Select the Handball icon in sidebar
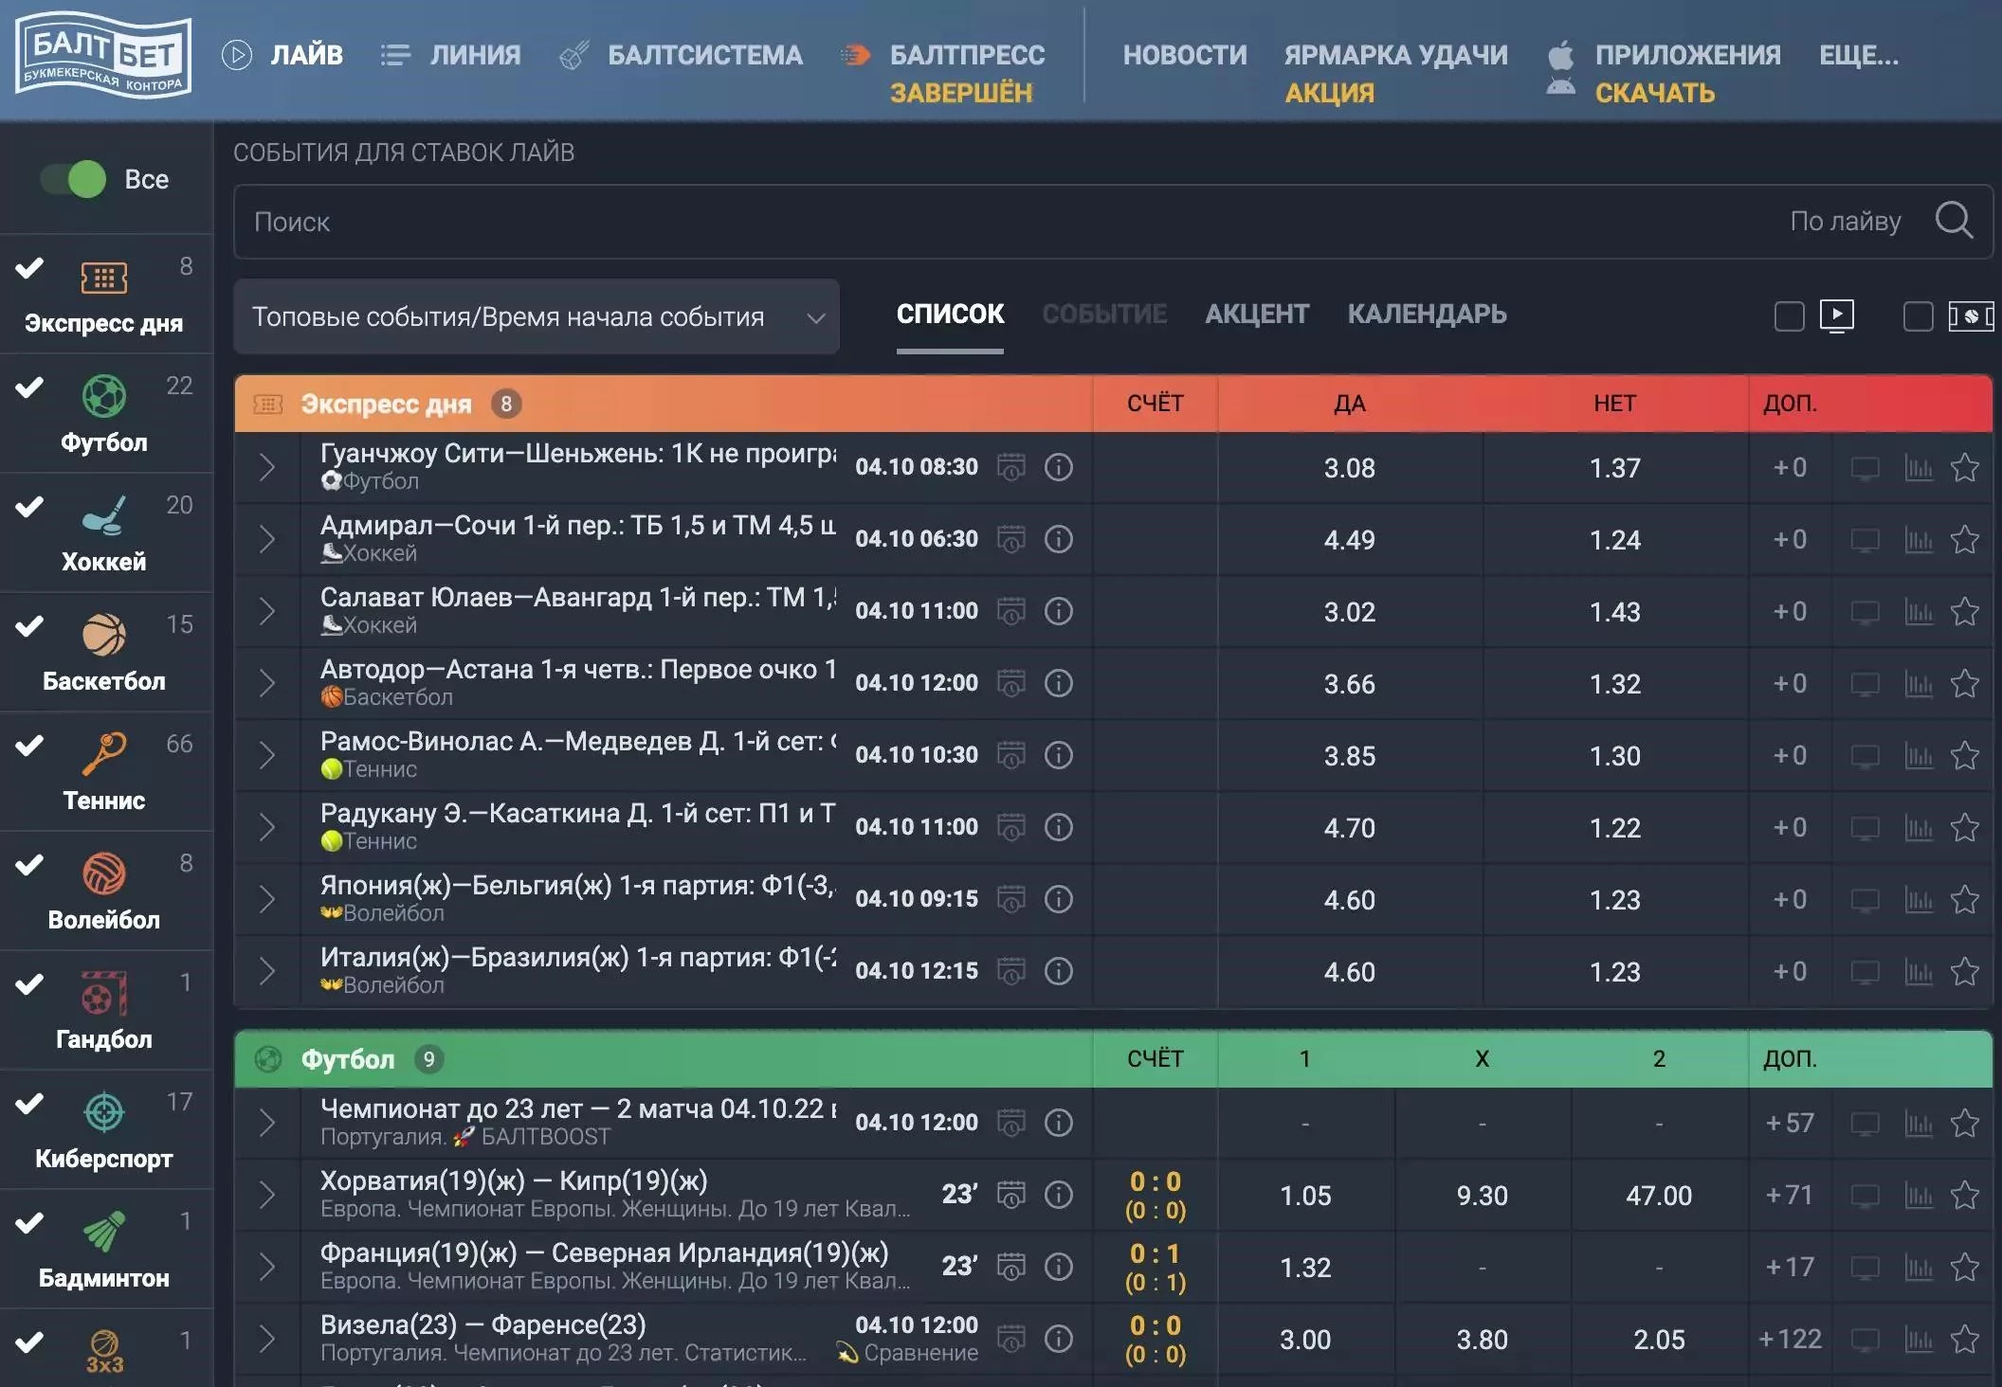The width and height of the screenshot is (2002, 1387). tap(104, 993)
